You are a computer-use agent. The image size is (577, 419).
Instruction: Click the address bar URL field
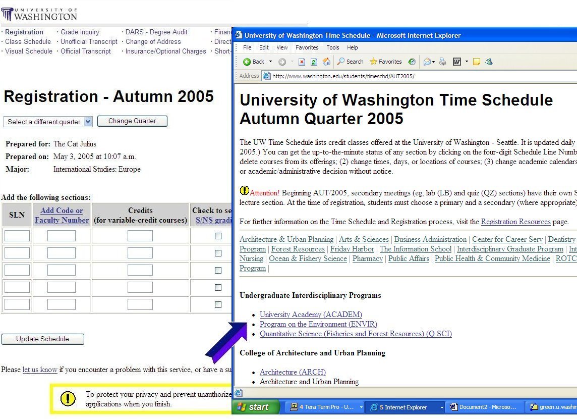coord(420,76)
